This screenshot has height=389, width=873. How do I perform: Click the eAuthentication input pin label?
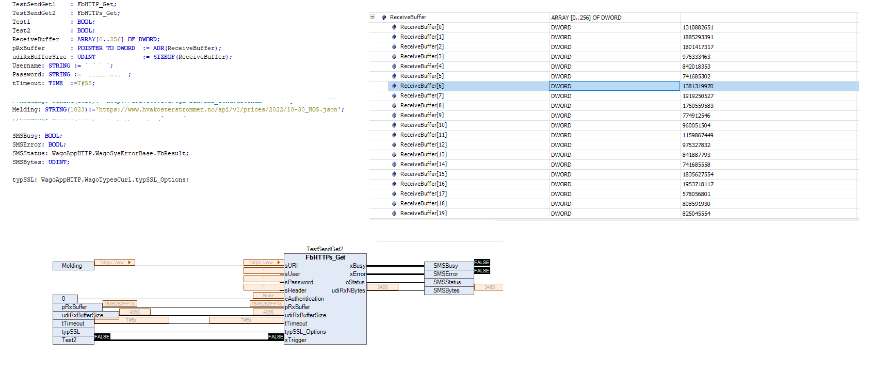click(x=304, y=299)
